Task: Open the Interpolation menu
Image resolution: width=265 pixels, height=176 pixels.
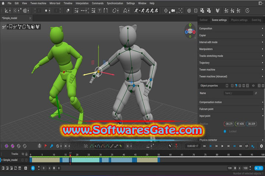Action: click(x=82, y=3)
